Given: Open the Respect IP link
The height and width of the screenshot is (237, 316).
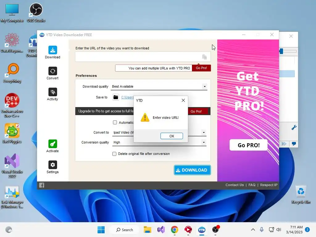Looking at the screenshot, I should point(269,185).
